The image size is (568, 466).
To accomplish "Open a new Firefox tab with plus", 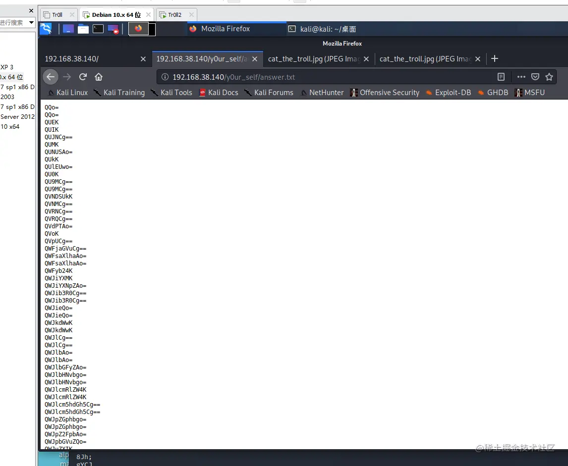I will 495,58.
